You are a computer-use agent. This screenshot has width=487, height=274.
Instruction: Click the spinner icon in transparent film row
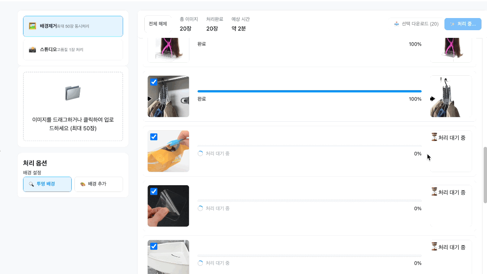coord(200,209)
